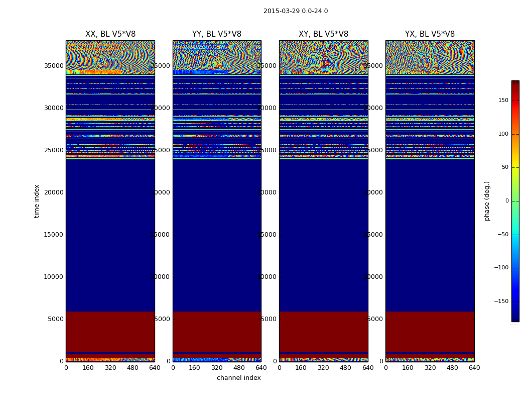Click the 35000 y-axis tick of XX plot
The height and width of the screenshot is (402, 527).
[x=54, y=66]
